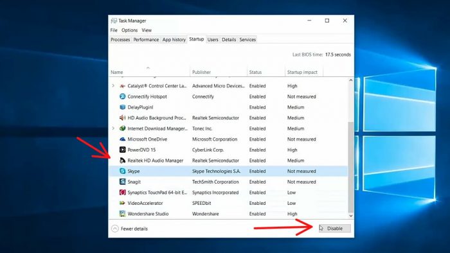The width and height of the screenshot is (450, 253).
Task: Switch to the Details tab
Action: 229,40
